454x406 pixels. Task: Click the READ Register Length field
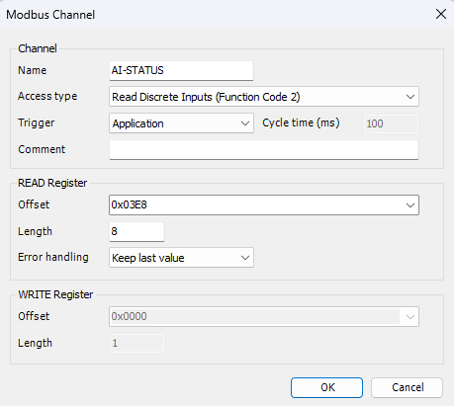(x=136, y=231)
